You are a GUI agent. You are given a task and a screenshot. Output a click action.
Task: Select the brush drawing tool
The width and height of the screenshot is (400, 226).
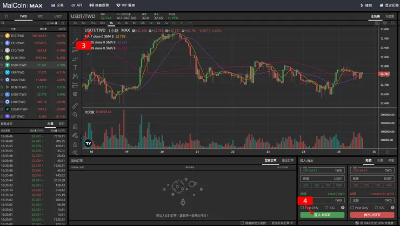(x=75, y=59)
